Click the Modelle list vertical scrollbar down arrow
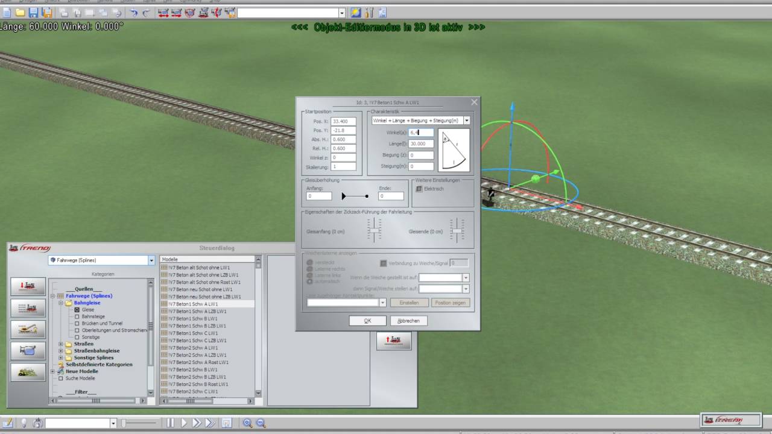The image size is (772, 434). (258, 394)
